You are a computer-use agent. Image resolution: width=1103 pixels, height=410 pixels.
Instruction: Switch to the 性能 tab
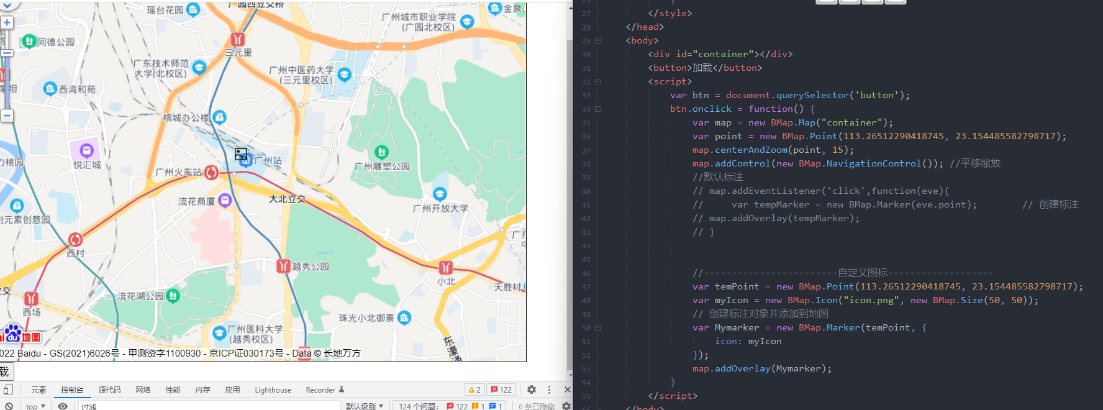point(173,389)
